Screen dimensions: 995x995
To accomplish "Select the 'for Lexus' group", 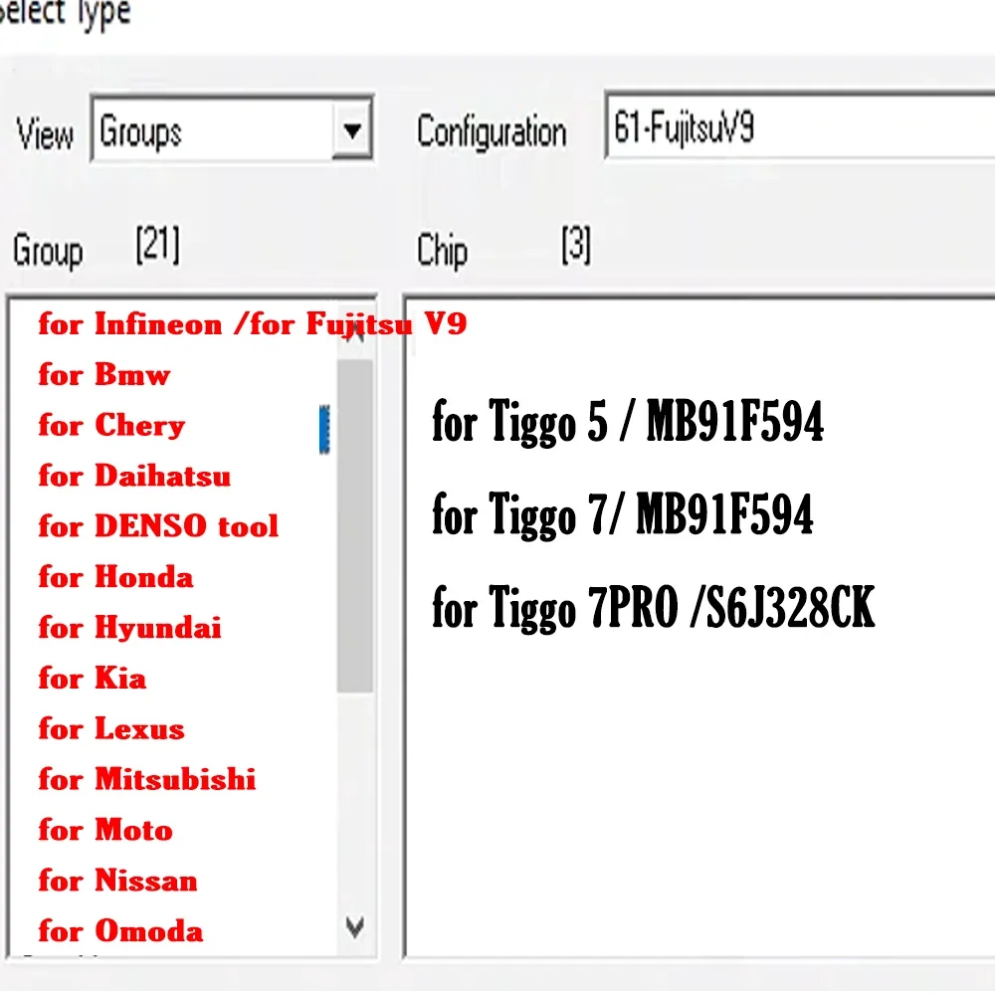I will (111, 728).
